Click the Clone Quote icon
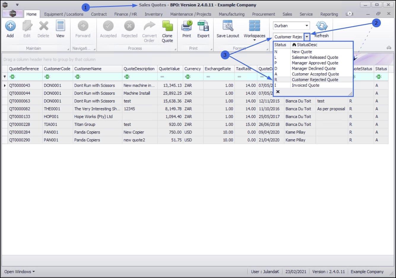 167,26
